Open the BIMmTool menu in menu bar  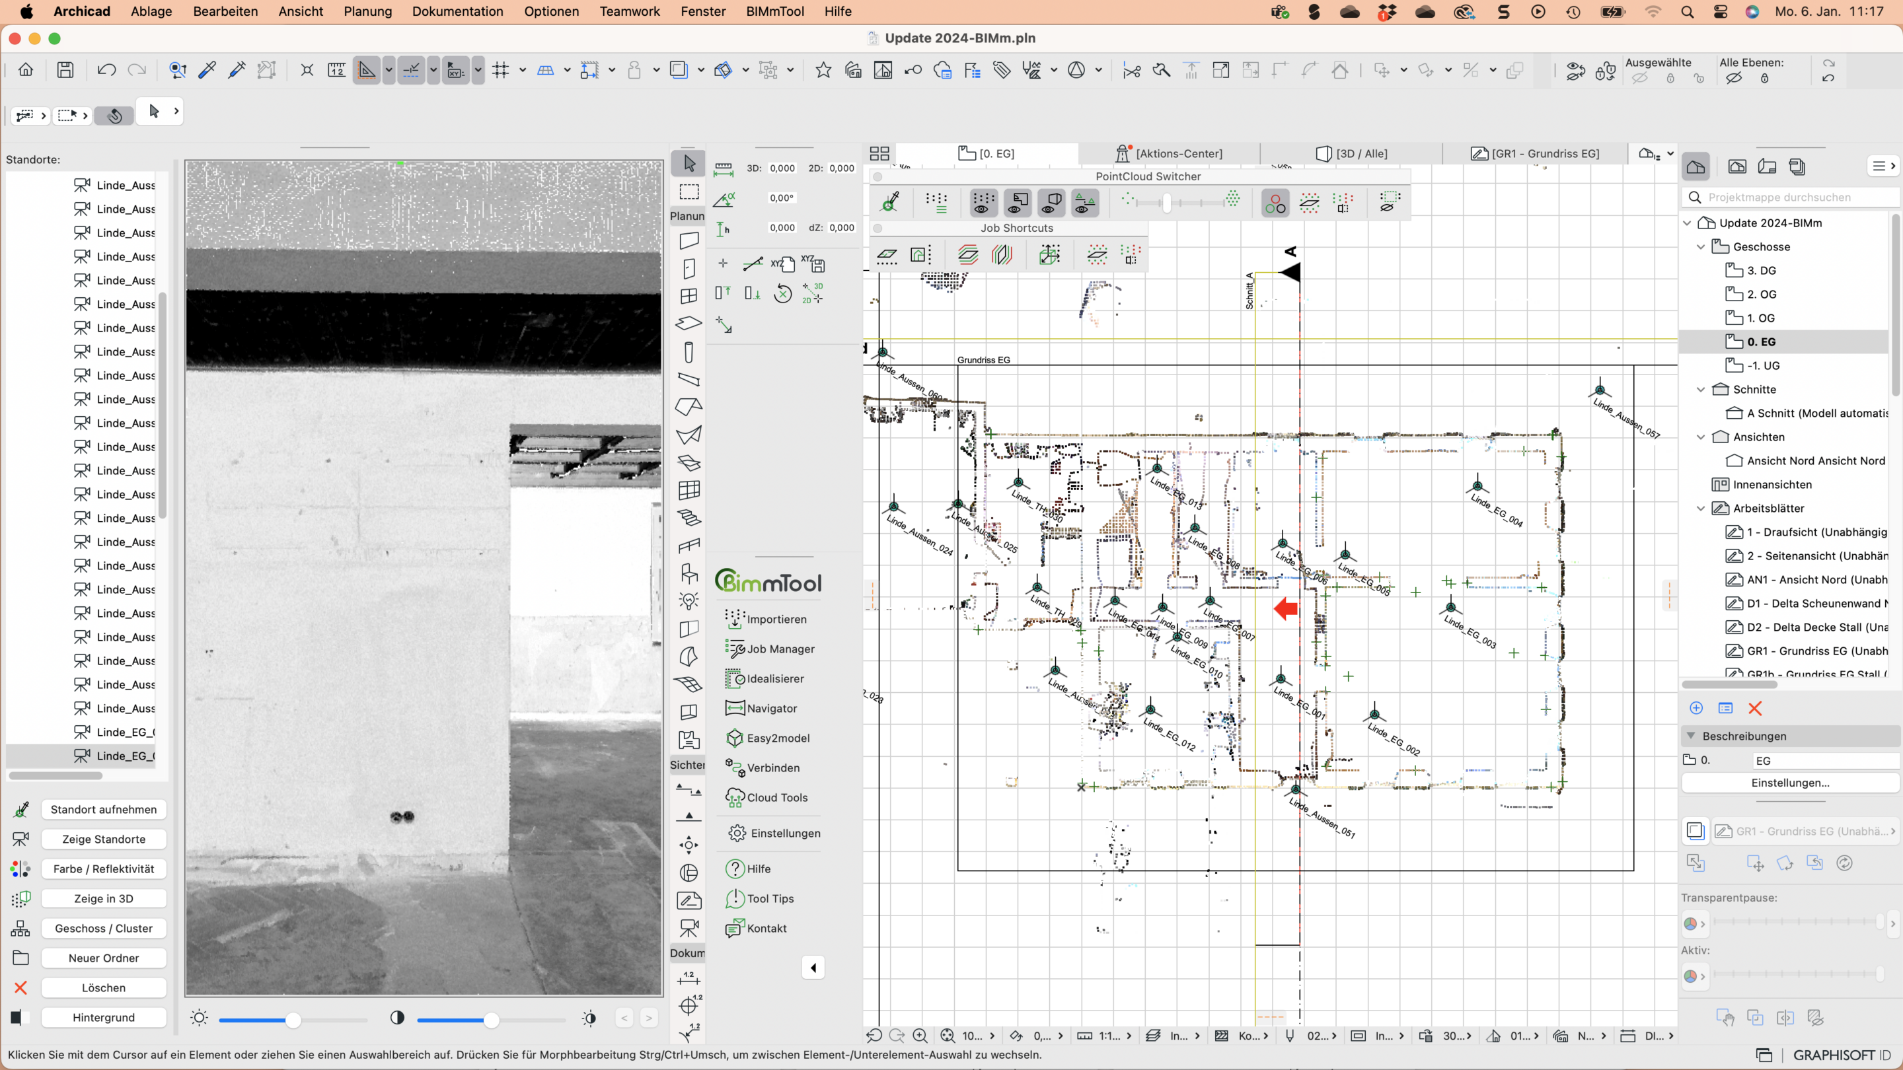tap(775, 11)
